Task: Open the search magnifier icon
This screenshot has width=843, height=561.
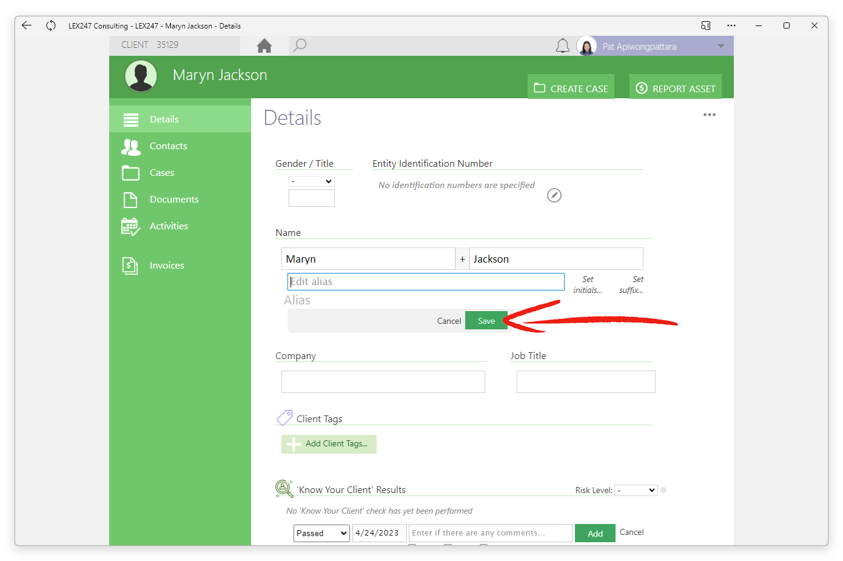Action: coord(300,45)
